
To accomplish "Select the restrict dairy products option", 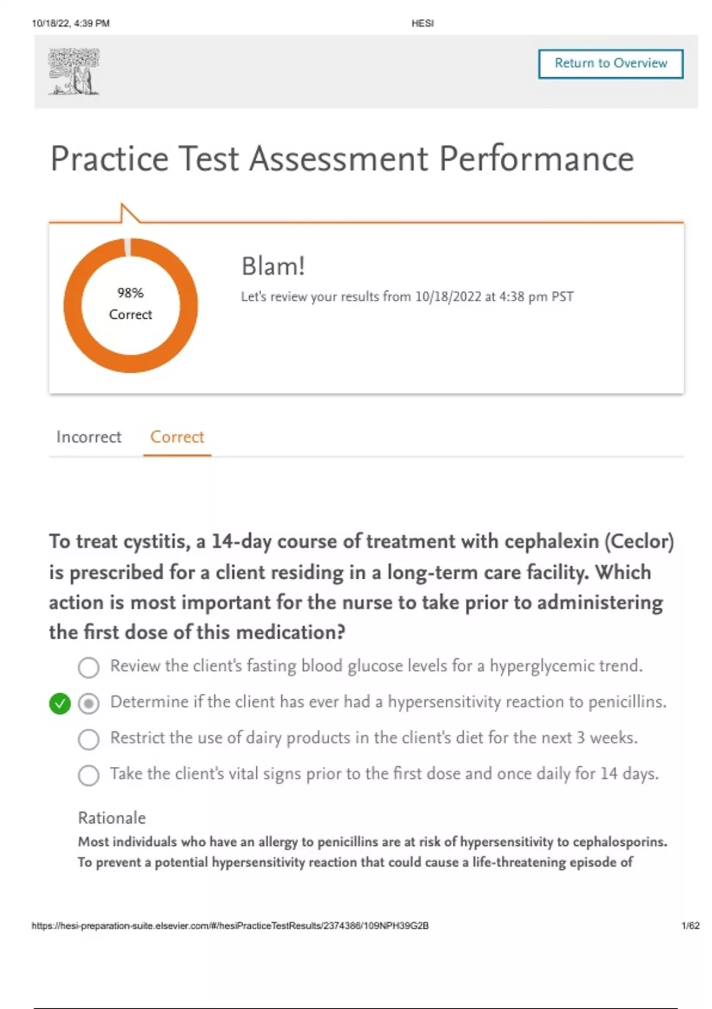I will click(x=89, y=740).
